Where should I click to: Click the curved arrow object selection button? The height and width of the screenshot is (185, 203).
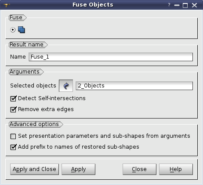tap(66, 86)
